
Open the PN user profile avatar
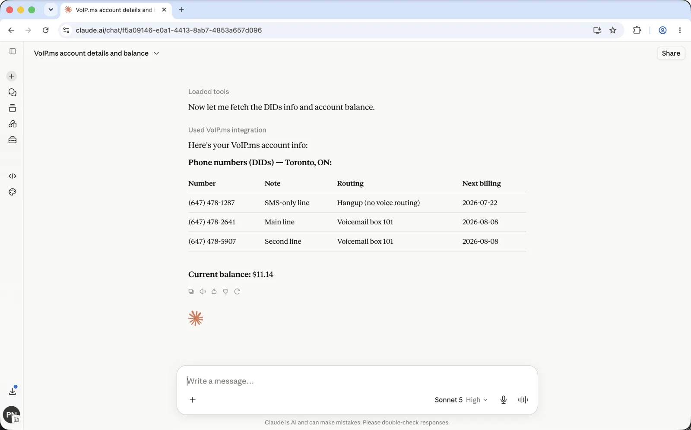click(x=12, y=415)
